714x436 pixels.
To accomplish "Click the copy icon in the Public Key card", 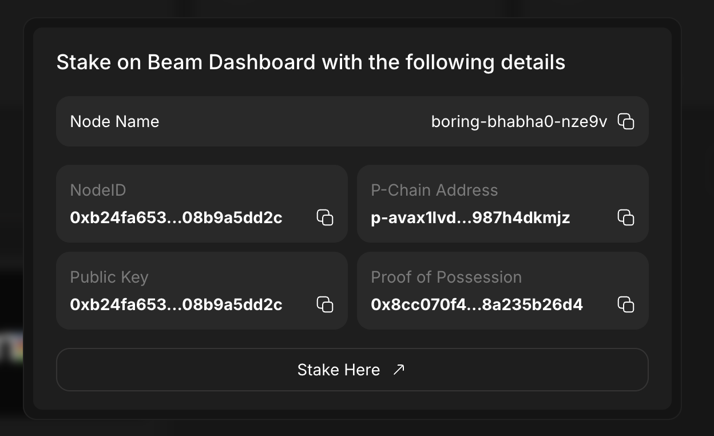I will click(x=324, y=305).
